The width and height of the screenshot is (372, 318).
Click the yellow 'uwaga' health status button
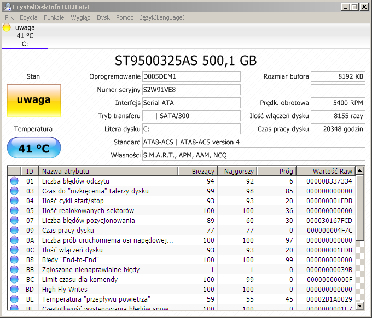34,101
